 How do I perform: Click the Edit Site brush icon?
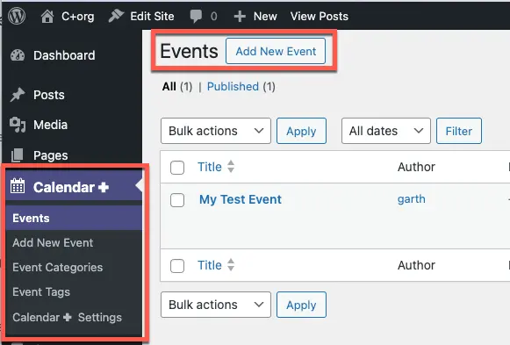(x=116, y=16)
